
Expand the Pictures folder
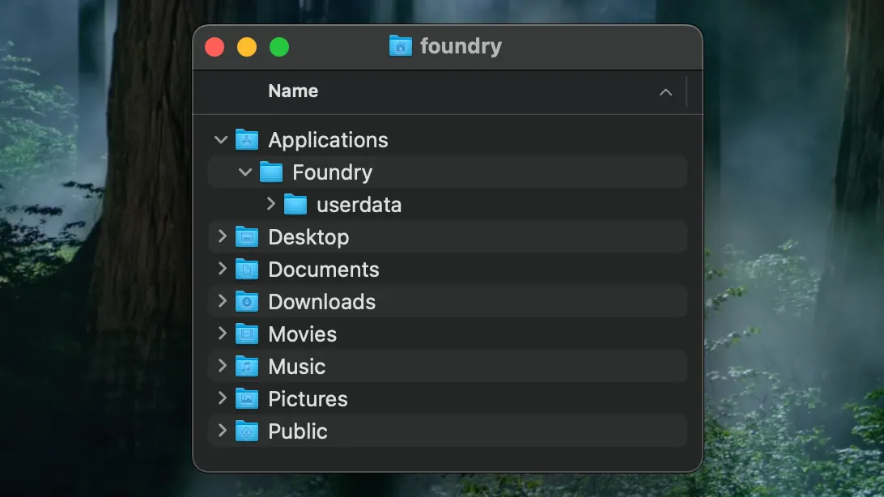(222, 398)
